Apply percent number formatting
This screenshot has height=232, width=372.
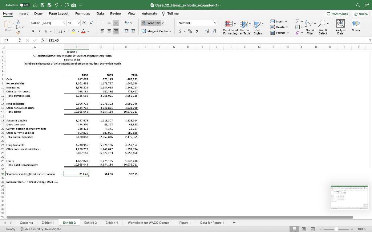(190, 31)
